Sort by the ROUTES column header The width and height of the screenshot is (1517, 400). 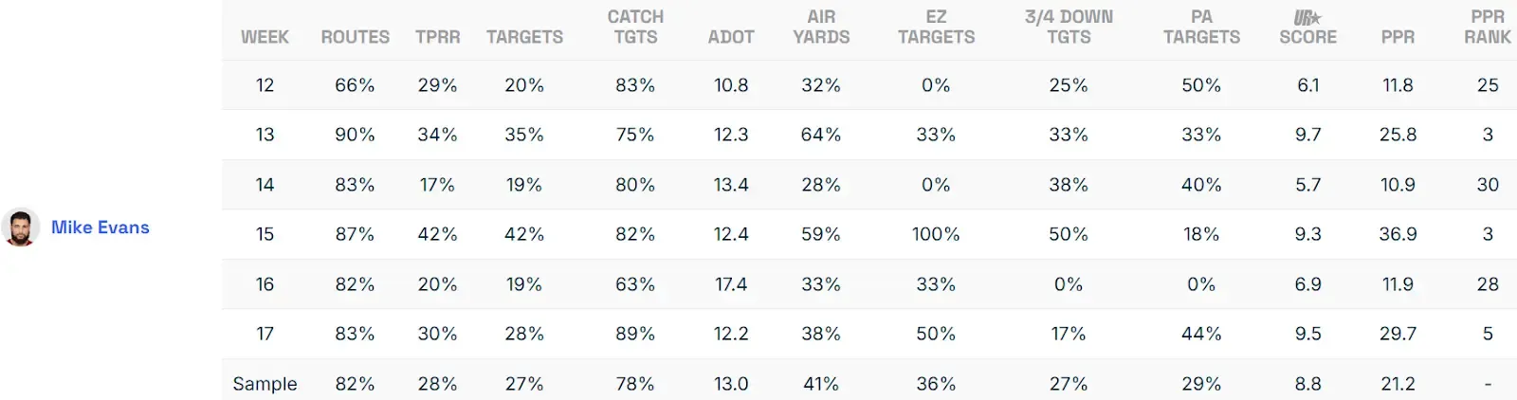tap(355, 37)
